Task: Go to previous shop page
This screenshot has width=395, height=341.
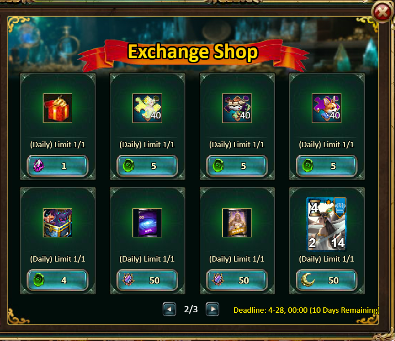Action: click(169, 309)
